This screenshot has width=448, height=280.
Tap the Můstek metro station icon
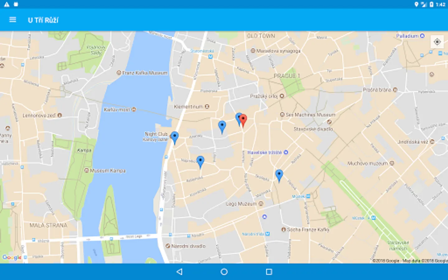click(308, 196)
